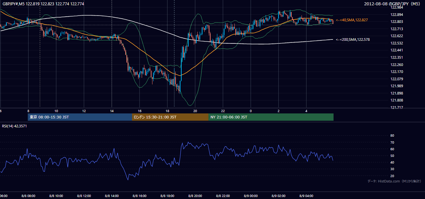Click the RSI scale value 70
This screenshot has height=199, width=425.
pos(392,142)
